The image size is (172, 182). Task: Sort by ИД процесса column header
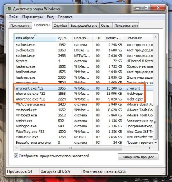coord(64,38)
